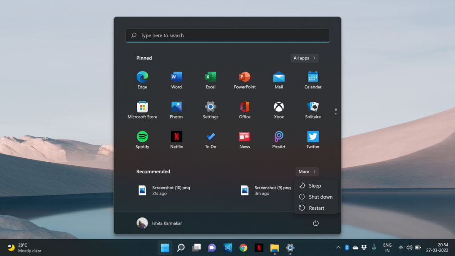Go to next page of pinned apps

(x=336, y=113)
